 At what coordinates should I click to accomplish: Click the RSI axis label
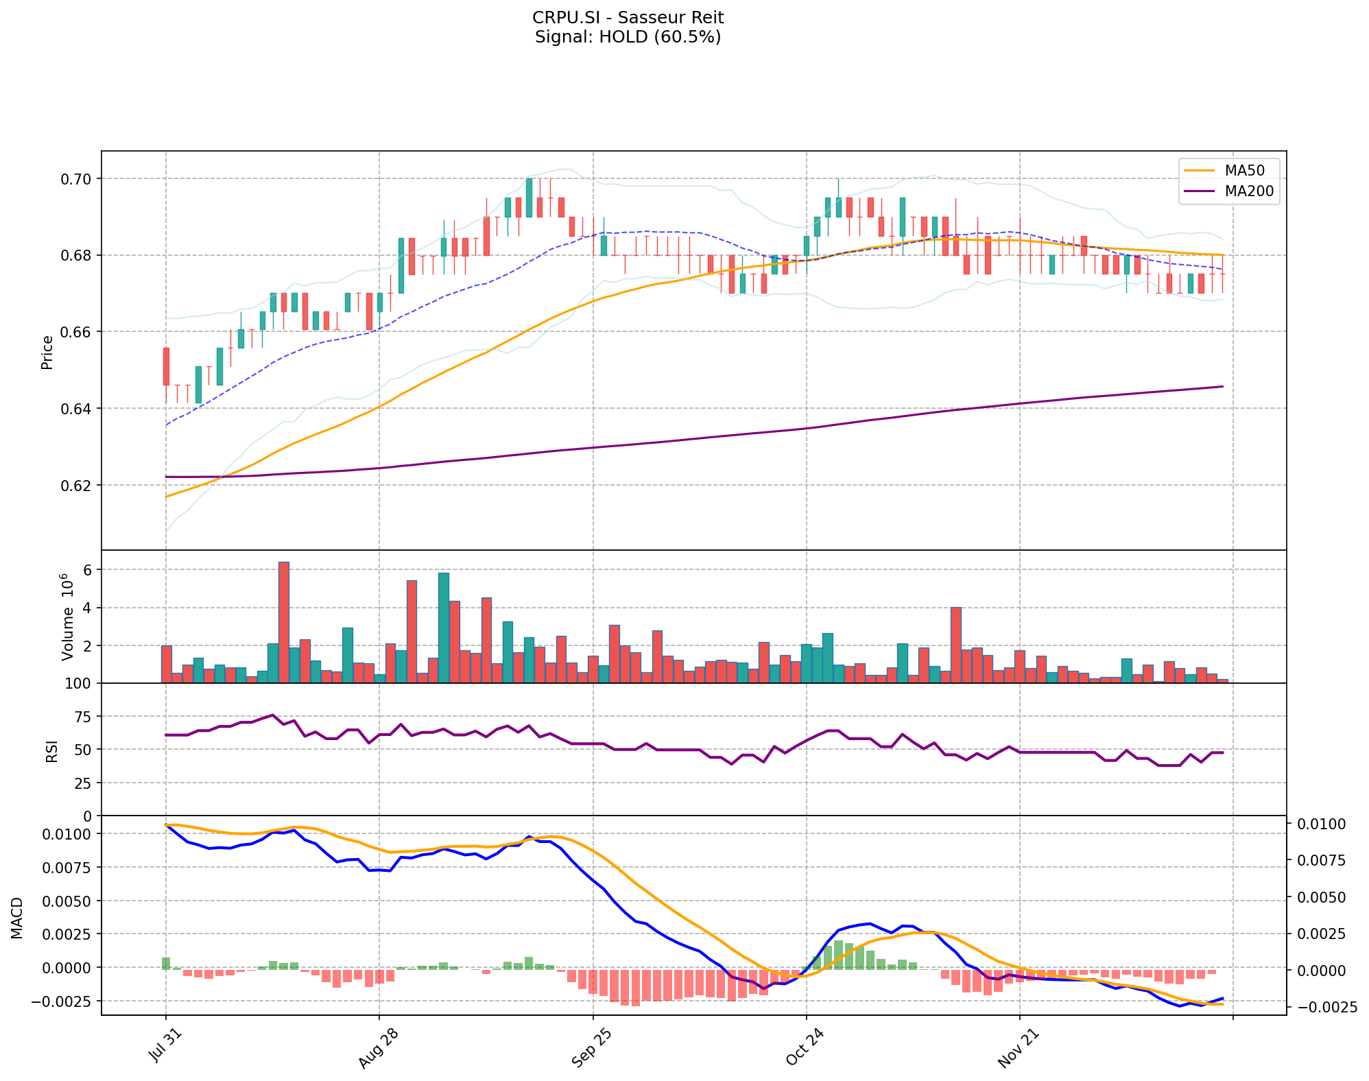pyautogui.click(x=52, y=751)
